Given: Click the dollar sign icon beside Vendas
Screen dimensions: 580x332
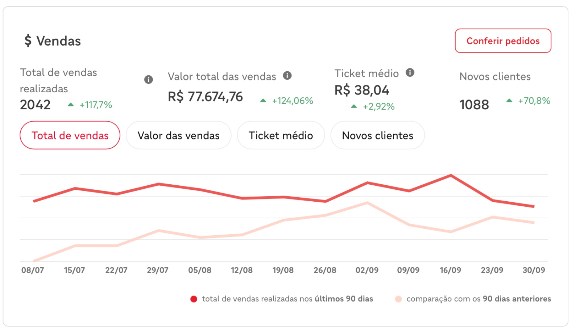Looking at the screenshot, I should click(28, 41).
